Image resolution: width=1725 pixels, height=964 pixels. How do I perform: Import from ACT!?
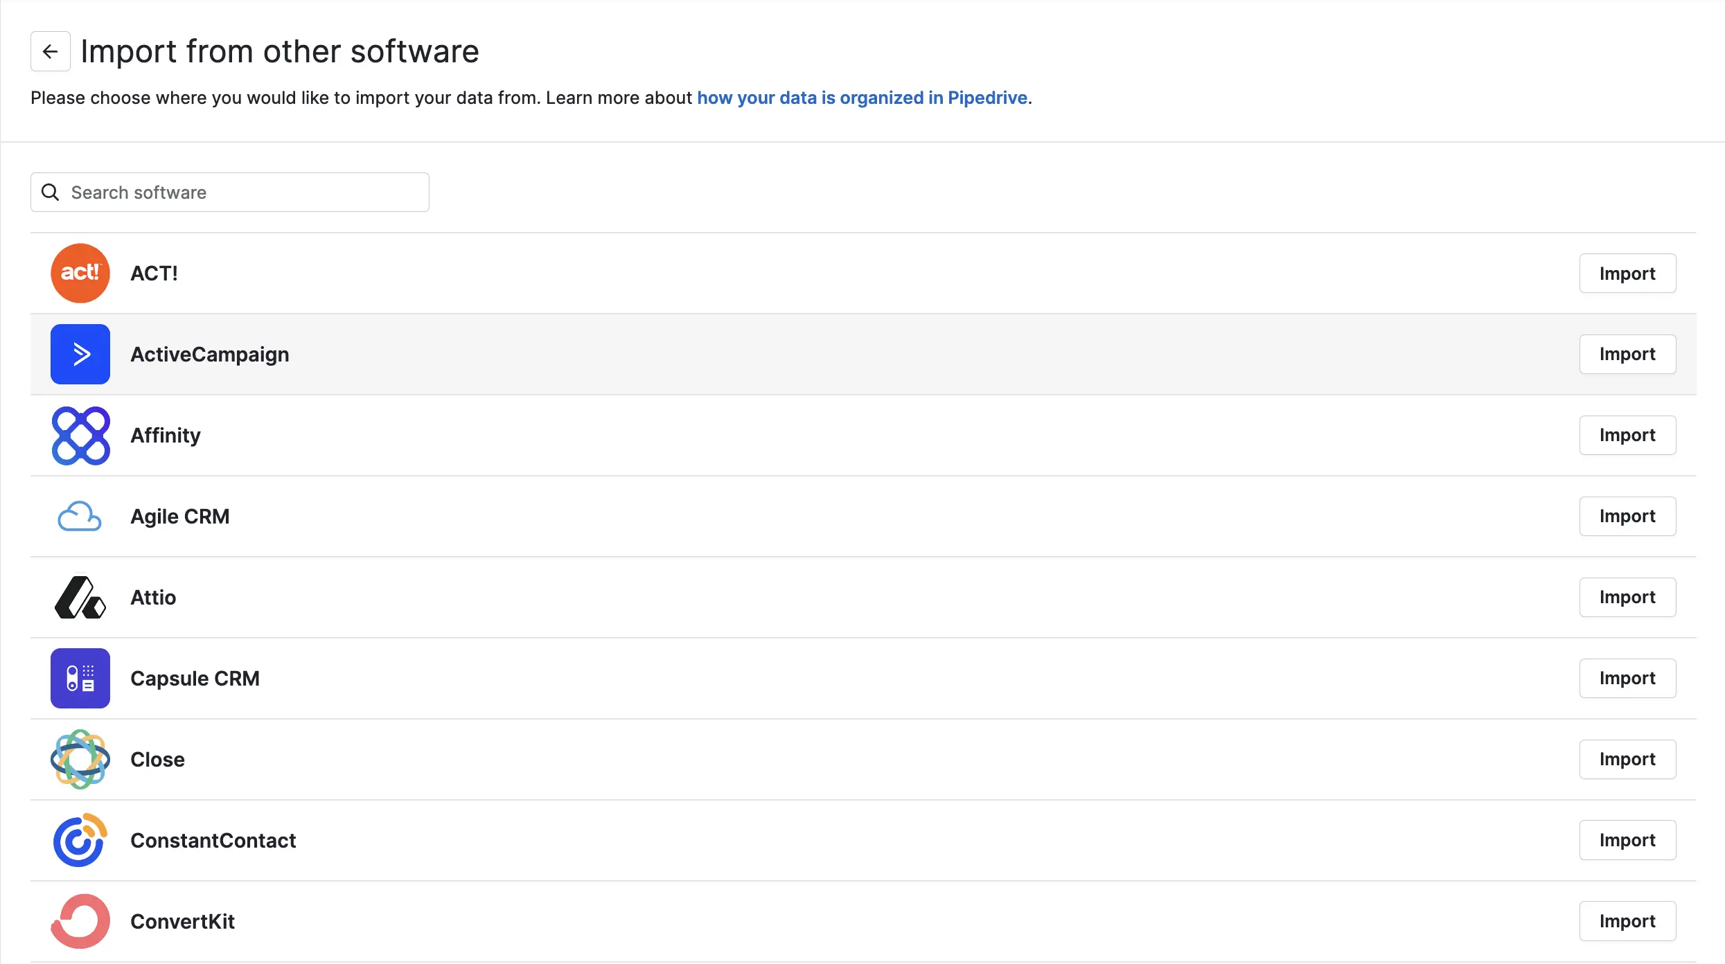pyautogui.click(x=1627, y=274)
